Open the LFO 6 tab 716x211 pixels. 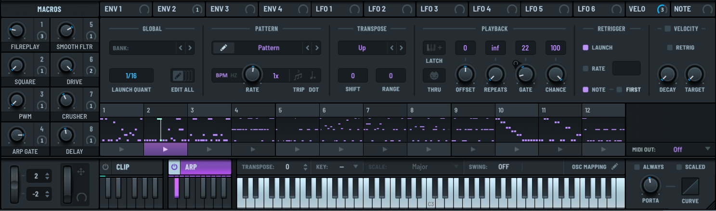click(x=599, y=9)
